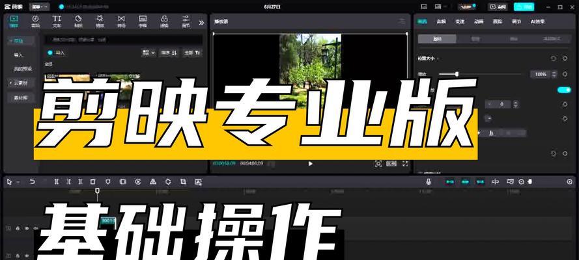579x260 pixels.
Task: Toggle the cyan switch in properties panel
Action: point(564,90)
